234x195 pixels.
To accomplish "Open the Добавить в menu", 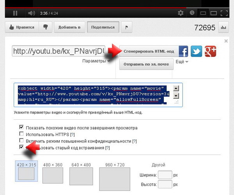I will [69, 27].
